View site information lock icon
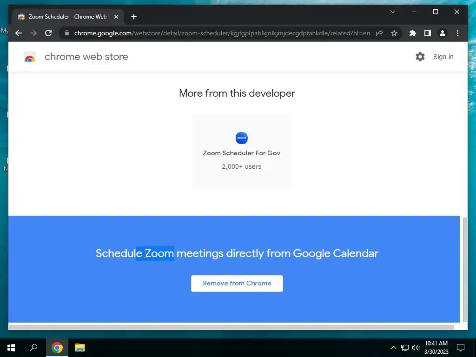 (67, 33)
